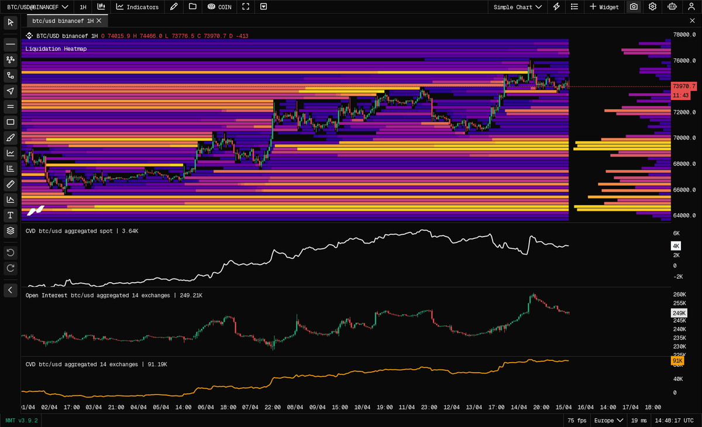Select the text annotation tool

[x=10, y=216]
